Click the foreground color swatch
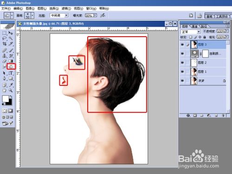The height and width of the screenshot is (174, 232). (5, 99)
